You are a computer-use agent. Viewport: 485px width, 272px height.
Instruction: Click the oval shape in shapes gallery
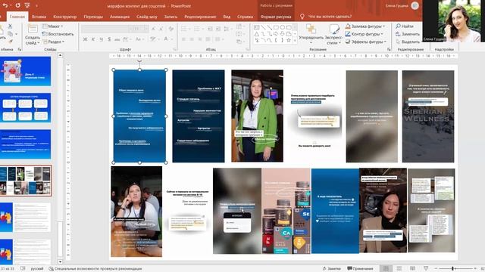click(282, 27)
